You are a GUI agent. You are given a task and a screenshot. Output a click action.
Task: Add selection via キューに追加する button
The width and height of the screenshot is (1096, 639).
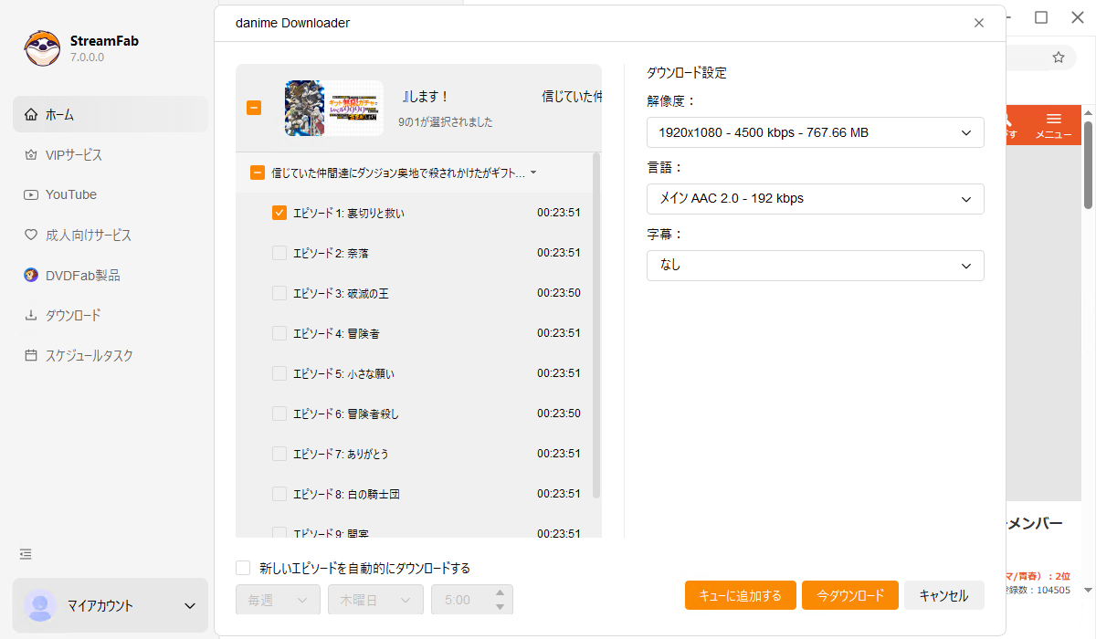[x=740, y=594]
